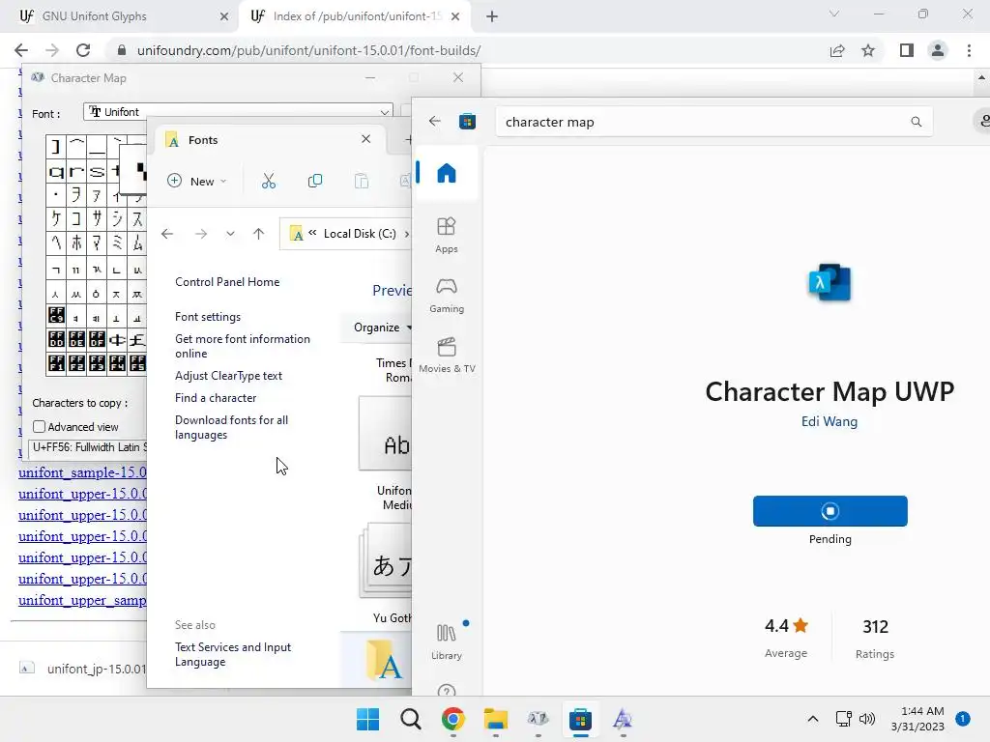
Task: Open the Organize dropdown
Action: pos(382,328)
